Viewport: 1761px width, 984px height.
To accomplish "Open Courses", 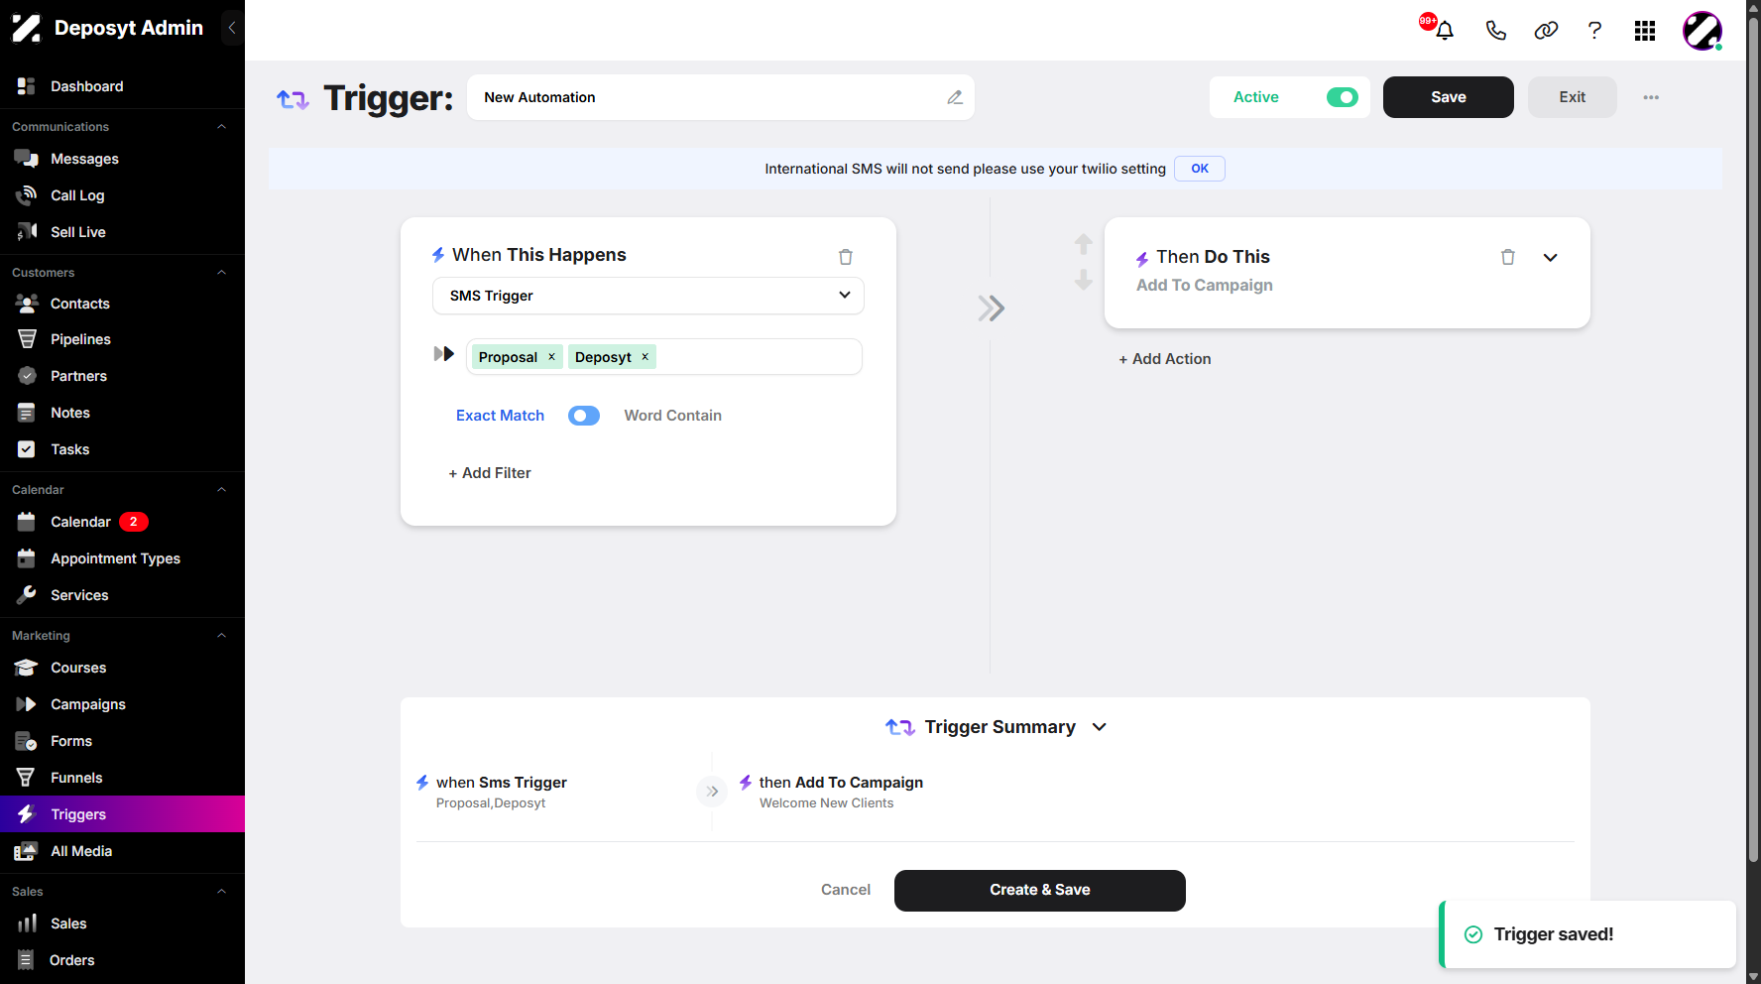I will pos(122,668).
